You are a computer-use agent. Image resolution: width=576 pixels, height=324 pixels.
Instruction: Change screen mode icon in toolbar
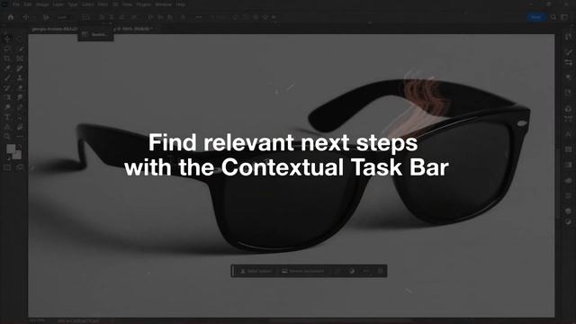20,168
